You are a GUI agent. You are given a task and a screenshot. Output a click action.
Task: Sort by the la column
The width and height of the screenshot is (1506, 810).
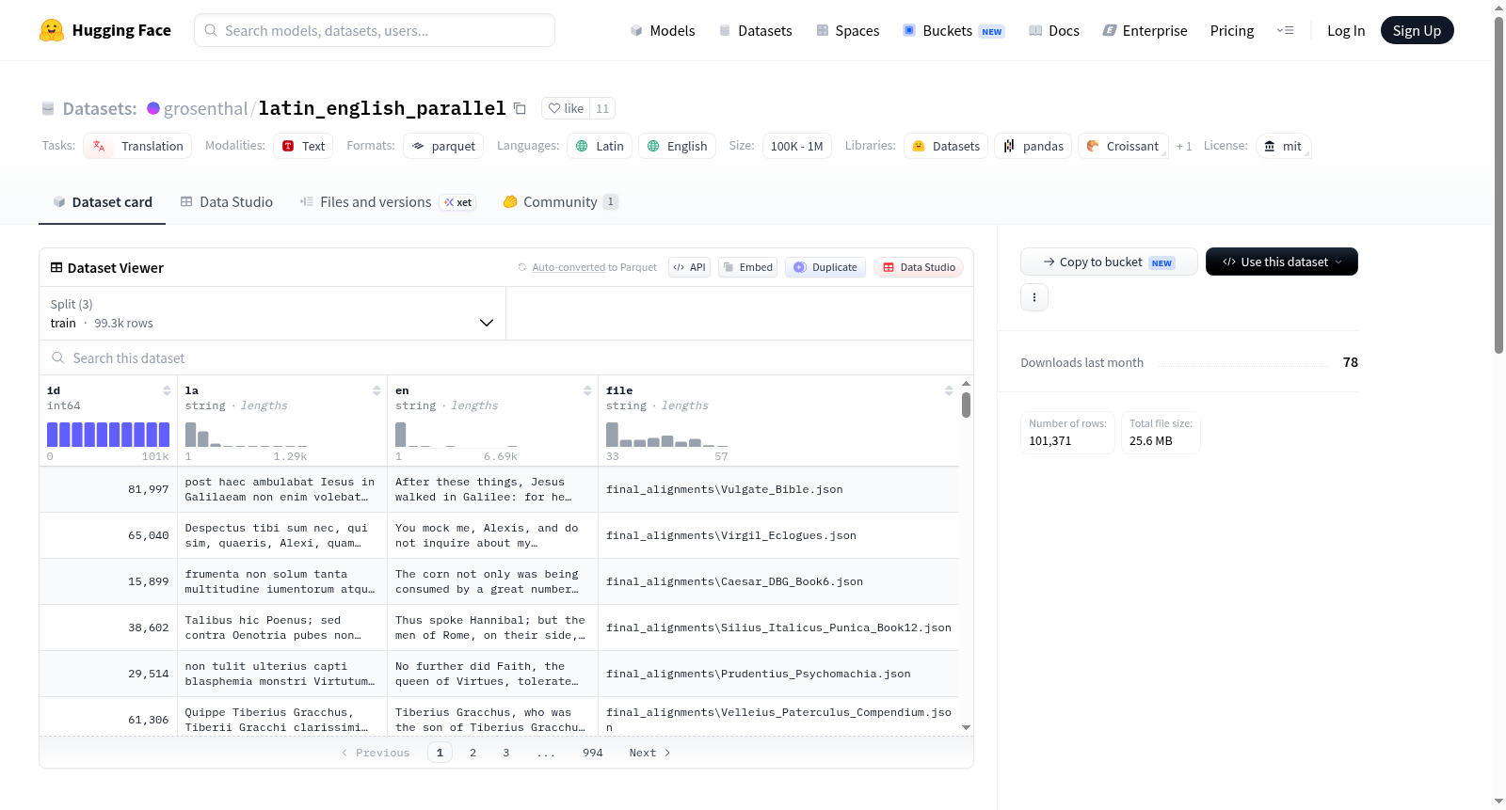click(376, 390)
